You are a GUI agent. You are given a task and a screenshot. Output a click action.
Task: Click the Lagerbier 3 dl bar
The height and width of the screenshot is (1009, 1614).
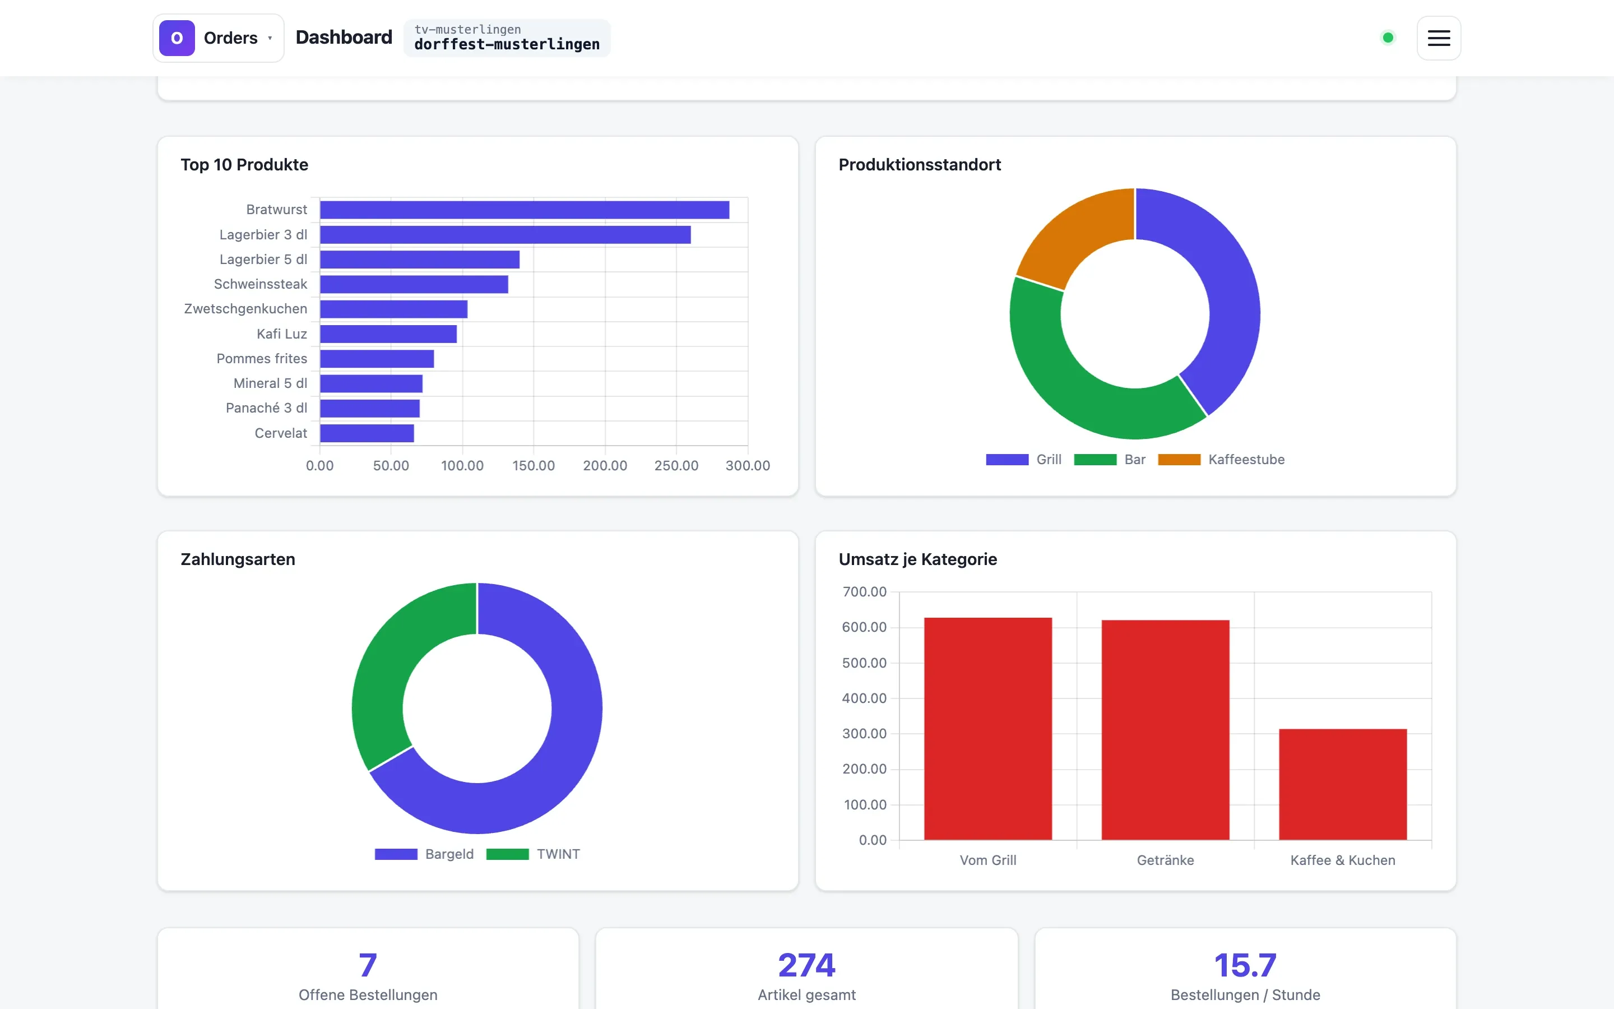click(505, 235)
